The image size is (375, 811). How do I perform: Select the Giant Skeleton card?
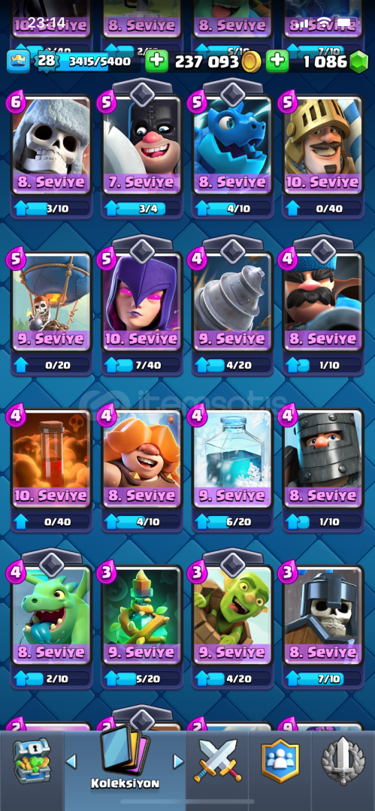(51, 146)
